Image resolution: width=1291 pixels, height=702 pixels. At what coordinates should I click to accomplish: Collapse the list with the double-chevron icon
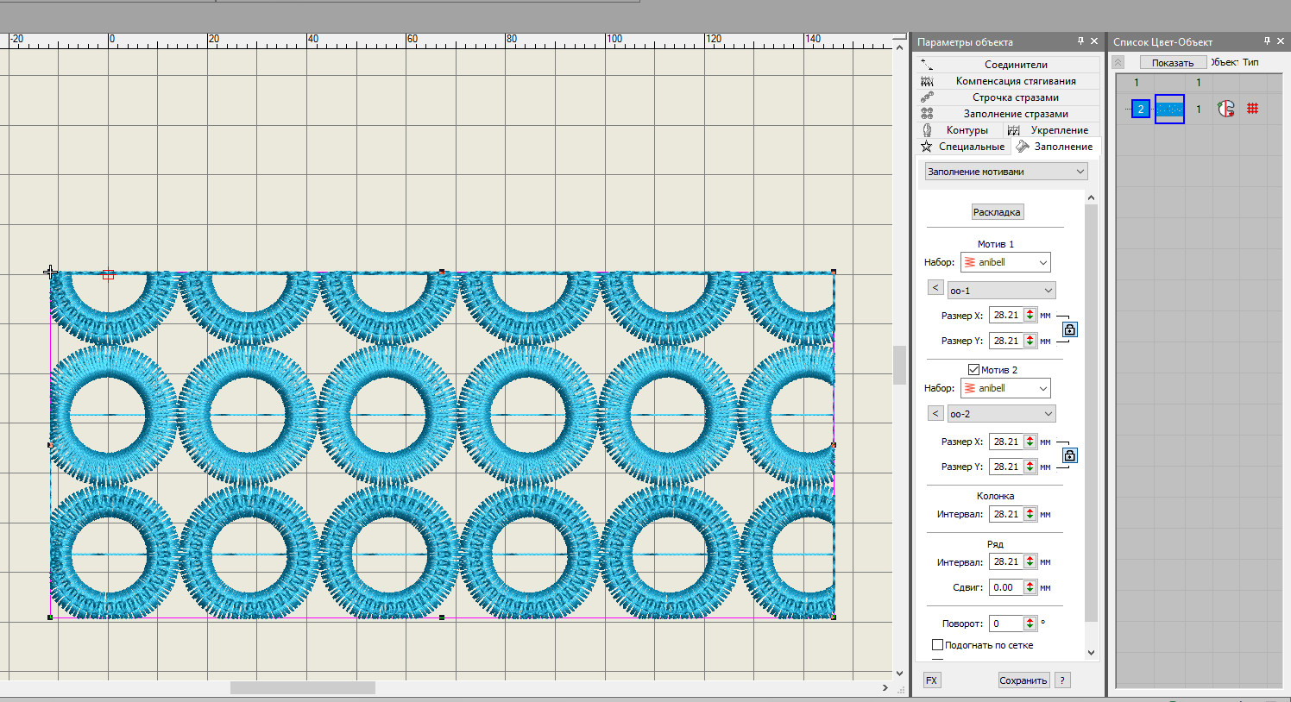tap(1118, 62)
